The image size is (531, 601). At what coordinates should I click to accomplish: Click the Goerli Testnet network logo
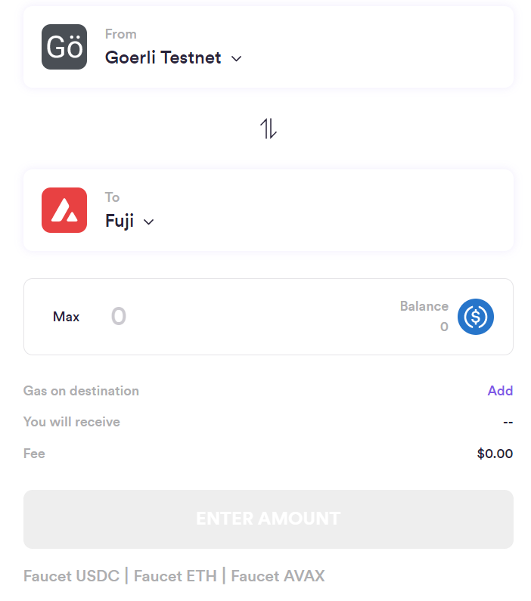pos(64,47)
